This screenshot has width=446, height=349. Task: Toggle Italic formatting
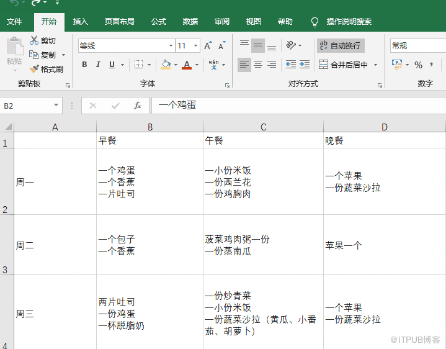tap(98, 65)
